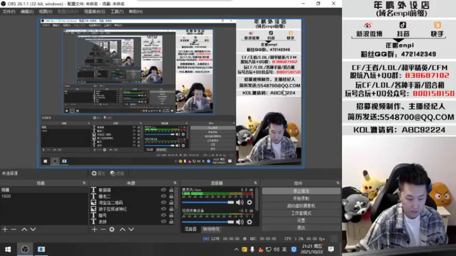Undock the 控件 panel via its header icon
456x256 pixels.
[x=337, y=183]
